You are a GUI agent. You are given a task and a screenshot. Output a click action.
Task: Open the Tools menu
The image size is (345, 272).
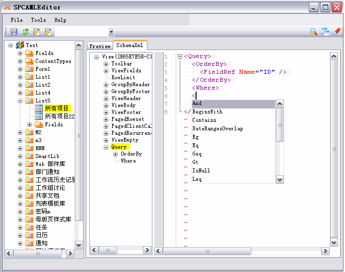click(x=39, y=20)
